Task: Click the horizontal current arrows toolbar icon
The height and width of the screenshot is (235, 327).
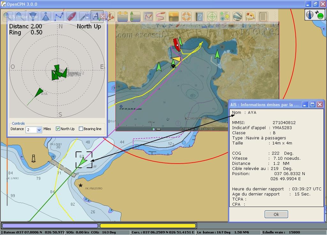Action: pyautogui.click(x=123, y=16)
